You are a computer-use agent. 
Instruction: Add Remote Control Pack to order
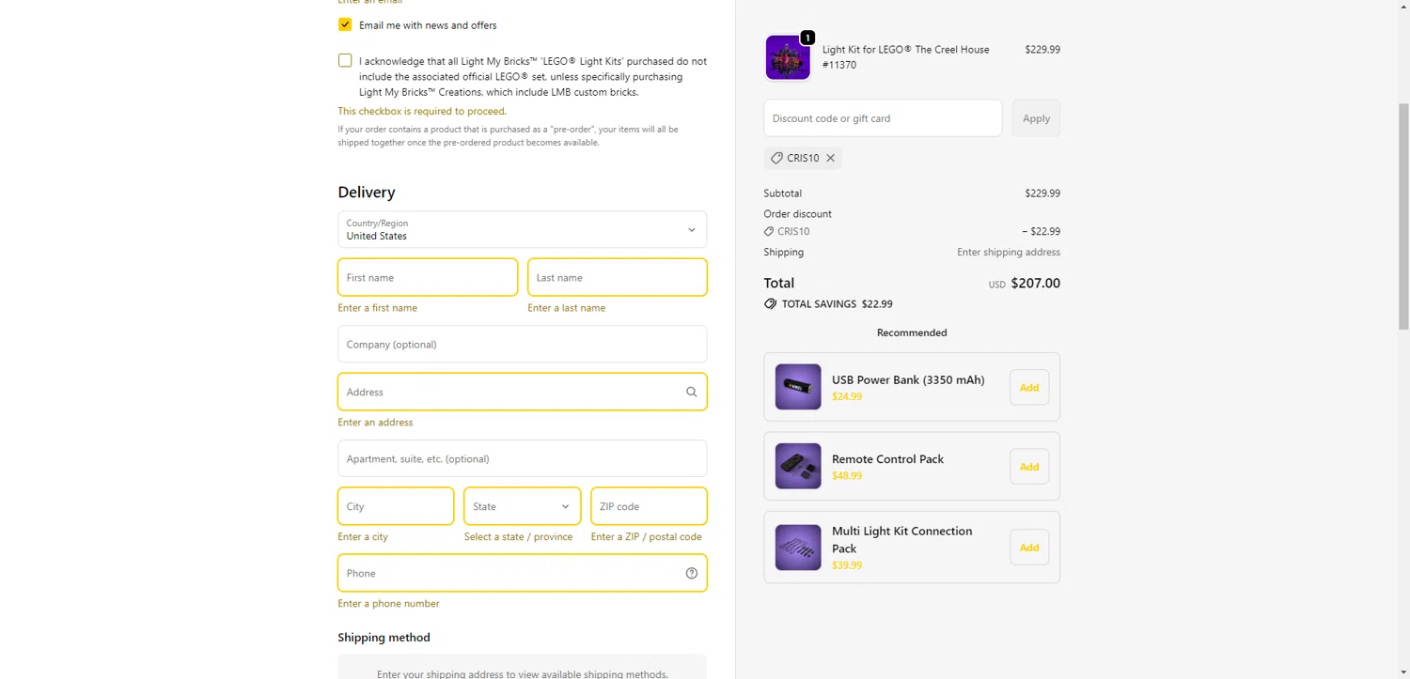click(1029, 467)
